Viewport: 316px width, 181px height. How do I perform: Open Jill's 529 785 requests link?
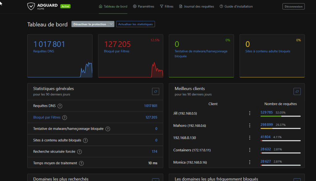266,112
